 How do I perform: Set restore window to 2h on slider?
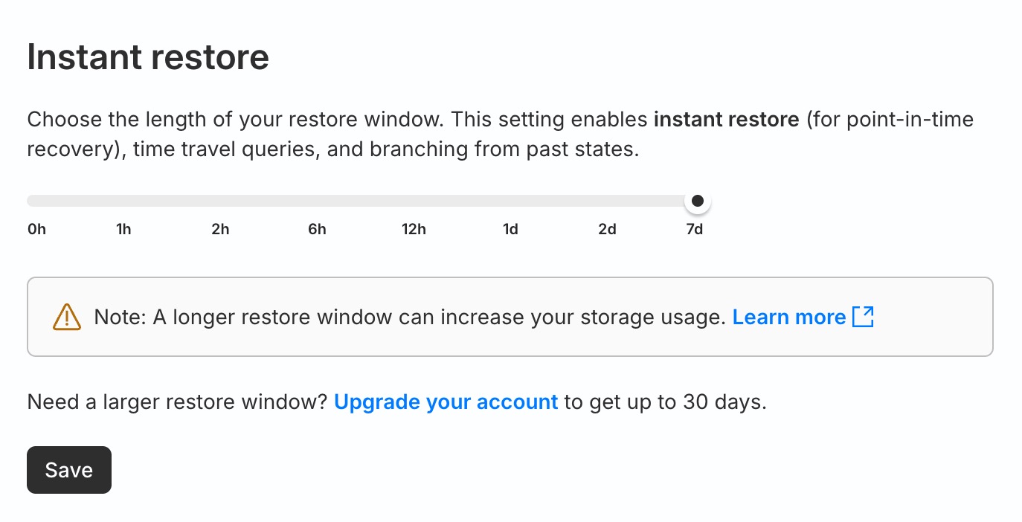[x=220, y=201]
